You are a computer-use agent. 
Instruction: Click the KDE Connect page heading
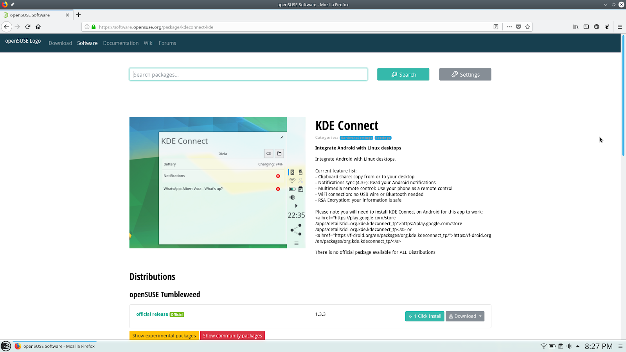pyautogui.click(x=347, y=126)
